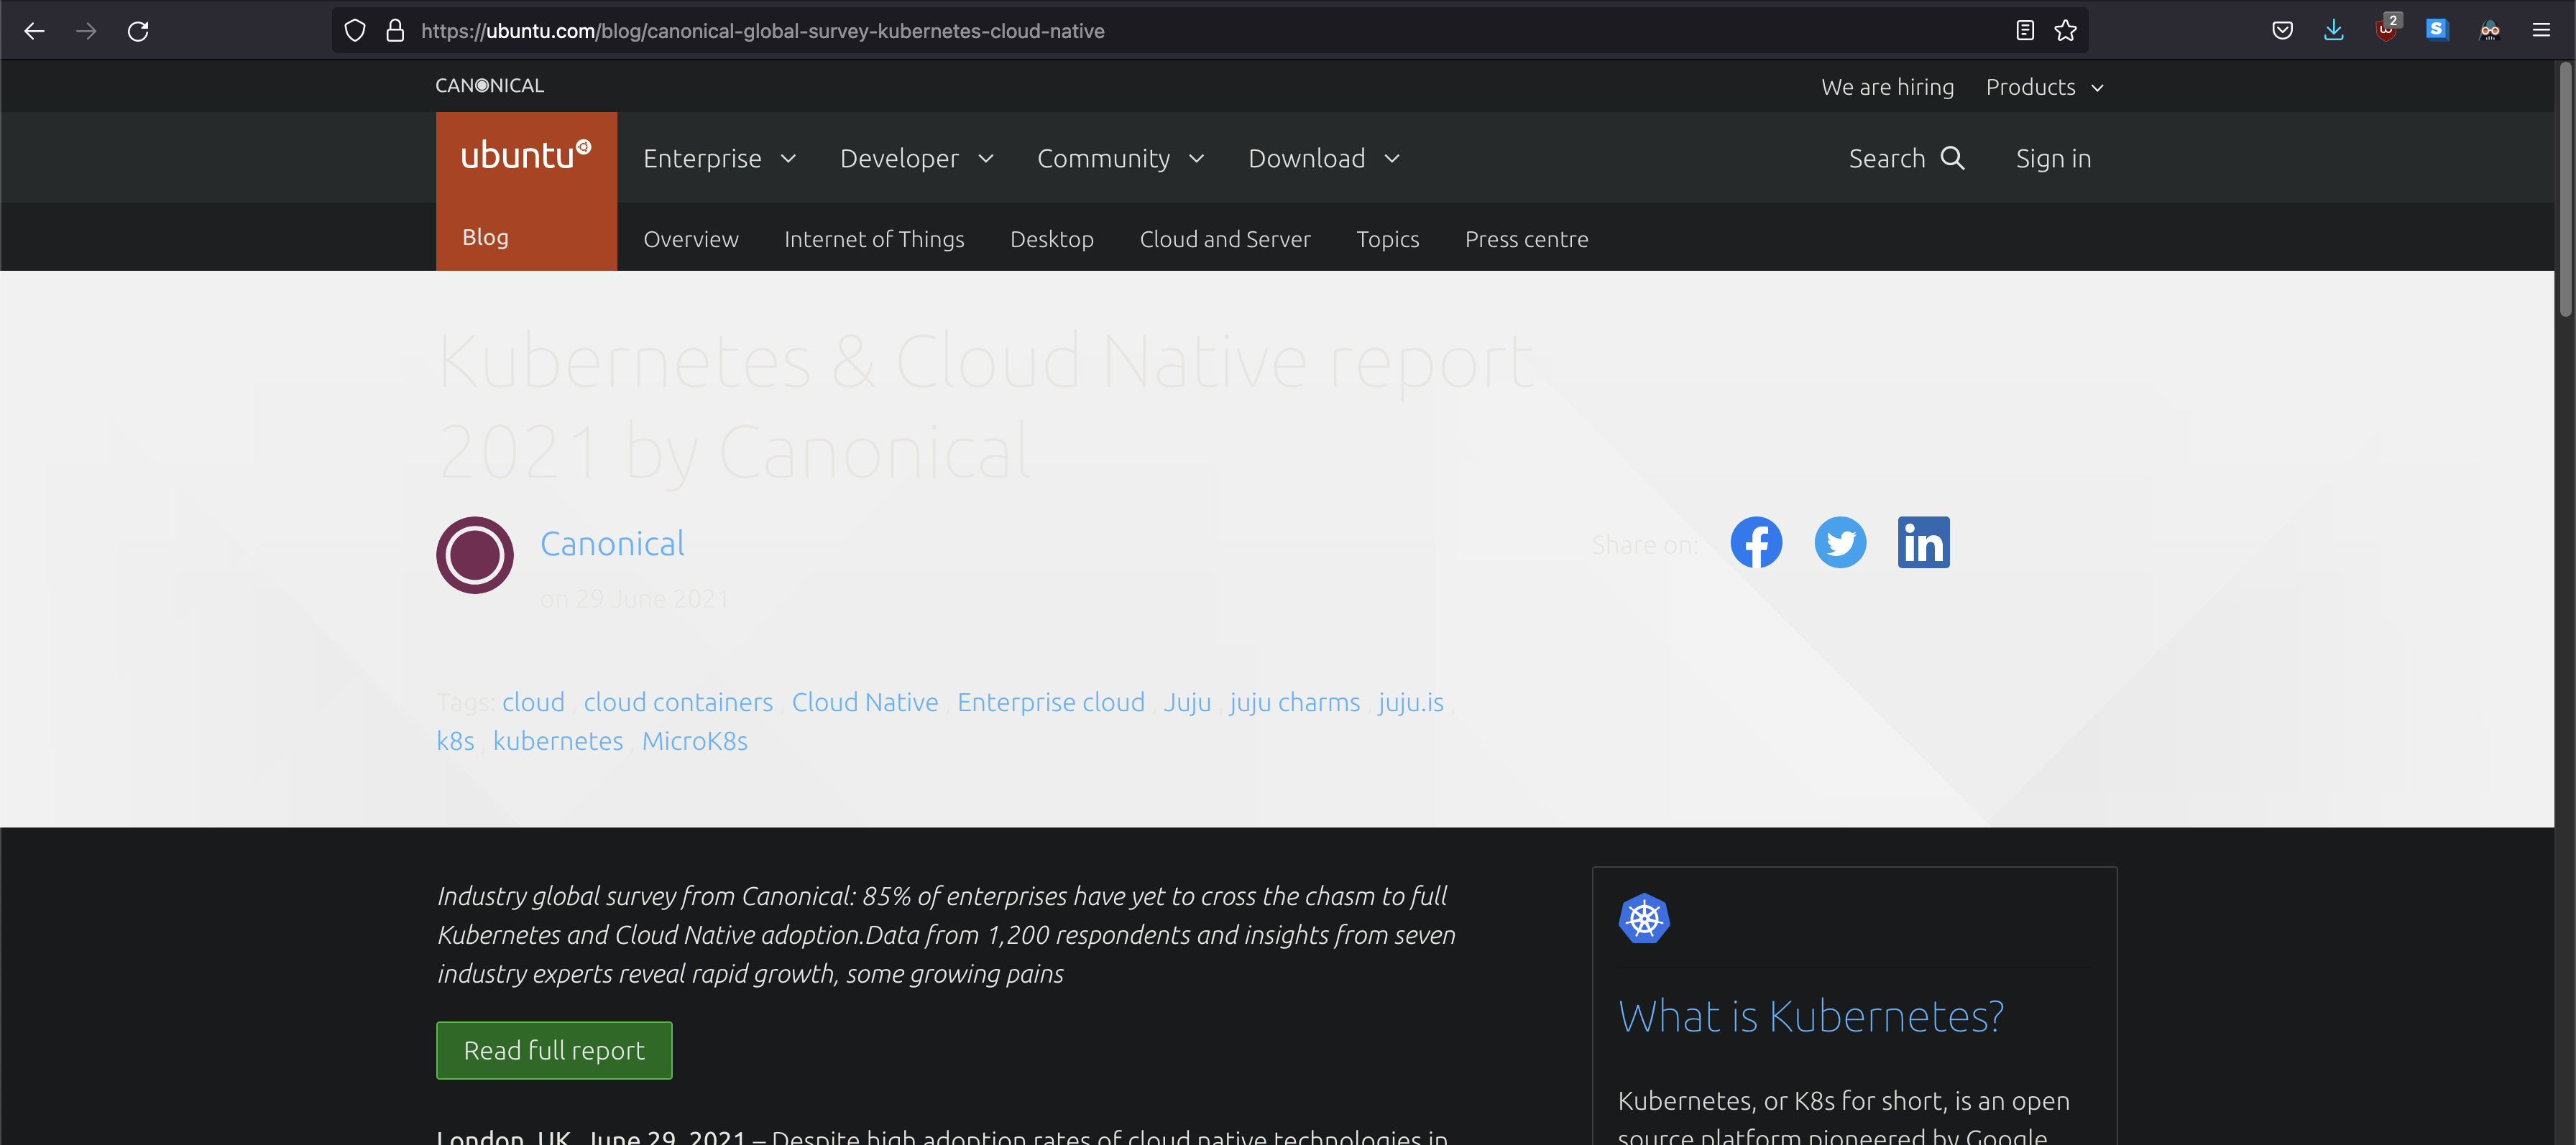Screen dimensions: 2576x1145
Task: Click the blue S extension icon
Action: [2437, 30]
